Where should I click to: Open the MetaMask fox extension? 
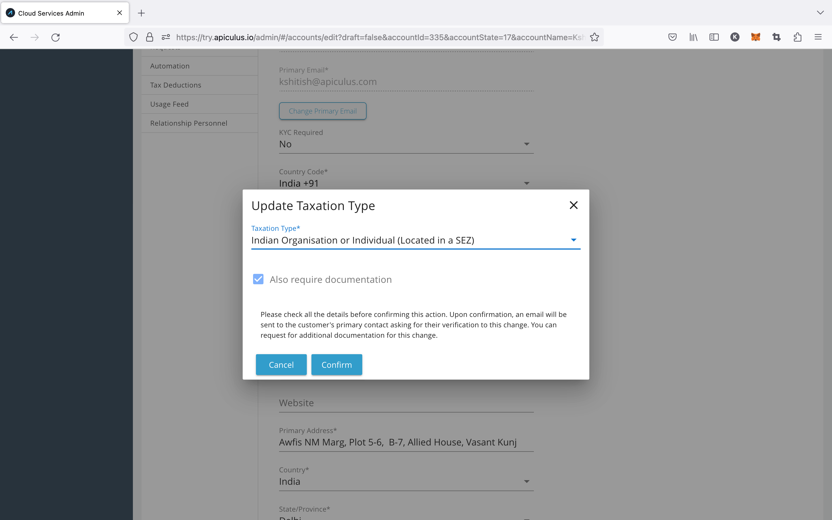pos(755,37)
